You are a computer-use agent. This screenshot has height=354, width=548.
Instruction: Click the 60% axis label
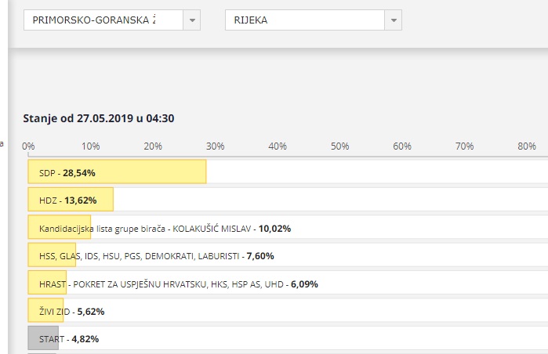point(402,146)
